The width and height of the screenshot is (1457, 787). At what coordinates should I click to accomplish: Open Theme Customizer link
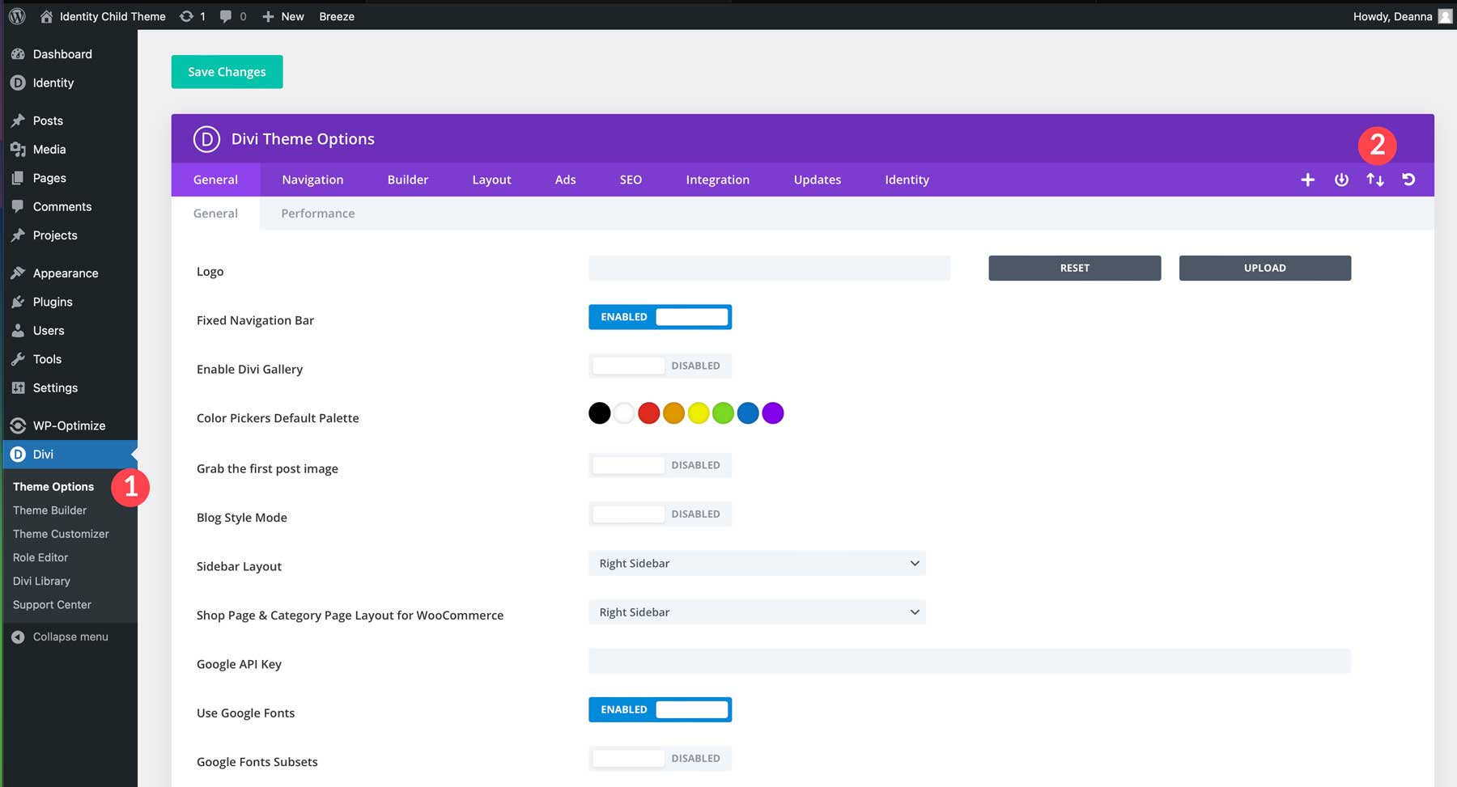(x=61, y=534)
